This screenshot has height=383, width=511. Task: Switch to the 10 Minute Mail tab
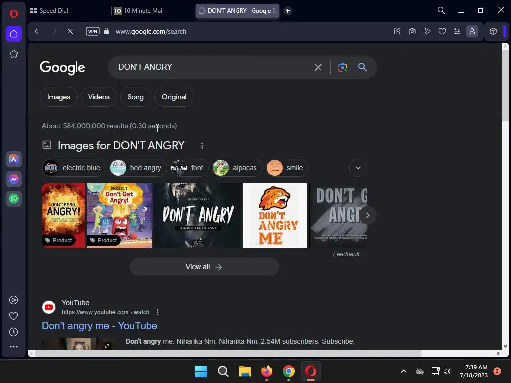(x=153, y=11)
